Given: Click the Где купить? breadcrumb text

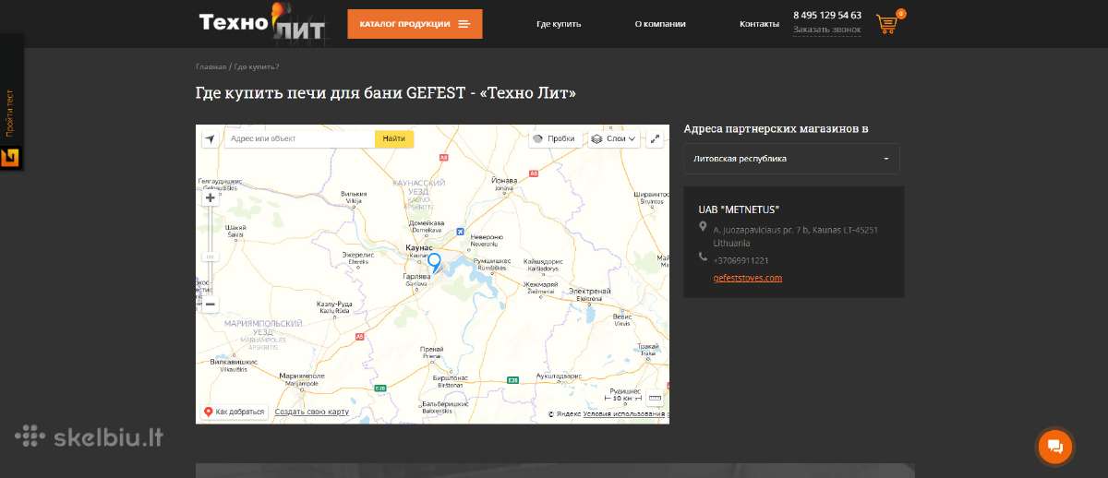Looking at the screenshot, I should pyautogui.click(x=257, y=66).
